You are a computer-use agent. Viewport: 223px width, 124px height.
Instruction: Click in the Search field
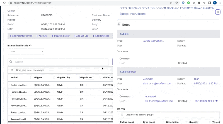click(60, 62)
